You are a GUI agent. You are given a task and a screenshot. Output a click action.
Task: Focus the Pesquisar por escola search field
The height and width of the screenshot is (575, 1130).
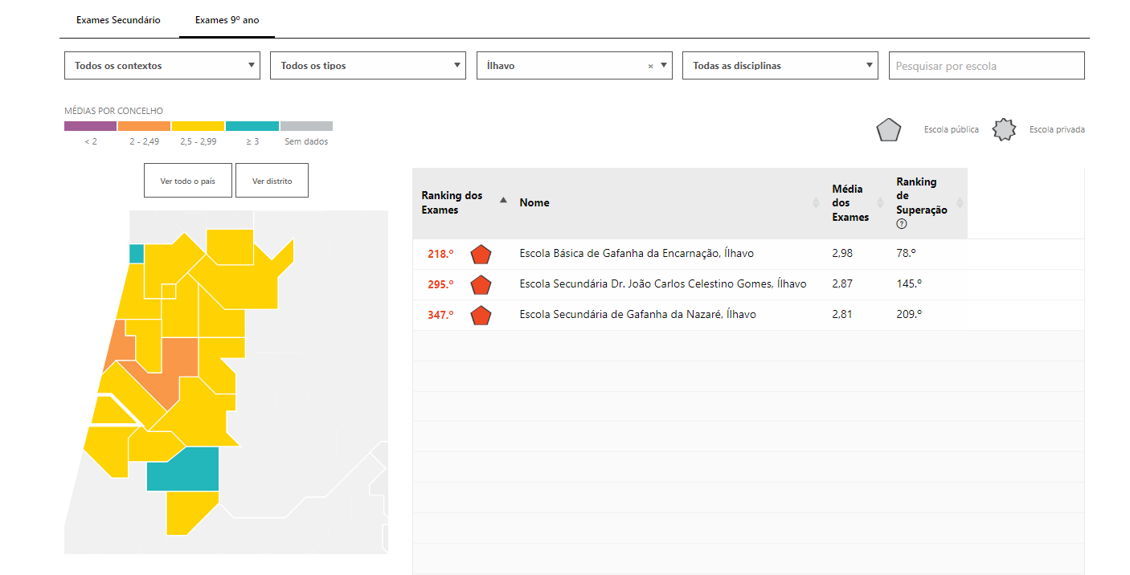tap(986, 66)
